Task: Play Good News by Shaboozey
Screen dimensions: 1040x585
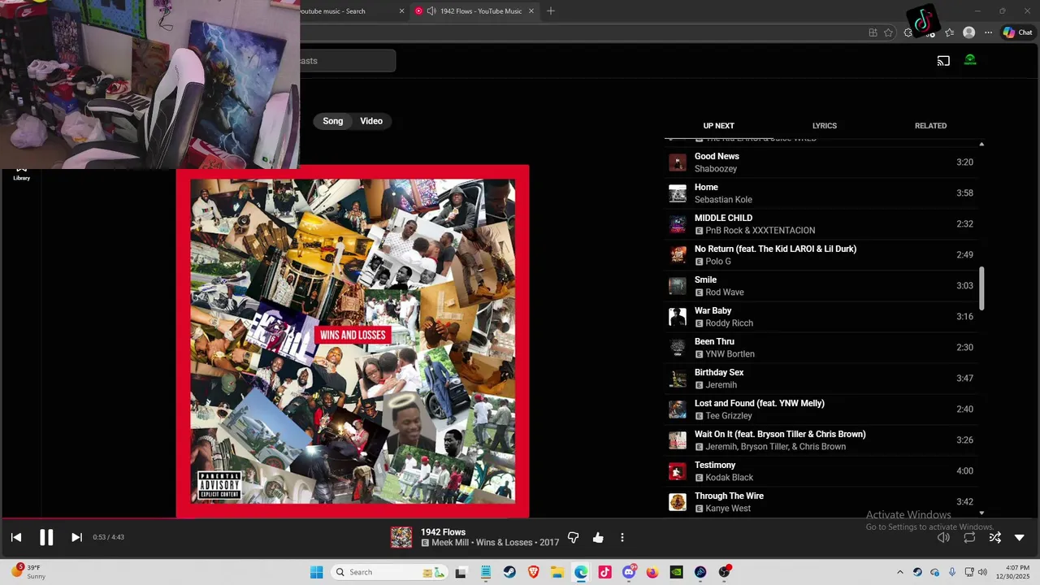Action: [x=821, y=162]
